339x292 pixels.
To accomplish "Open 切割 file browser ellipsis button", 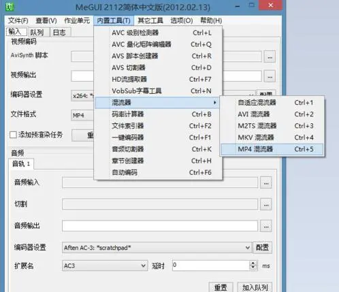I will point(266,204).
